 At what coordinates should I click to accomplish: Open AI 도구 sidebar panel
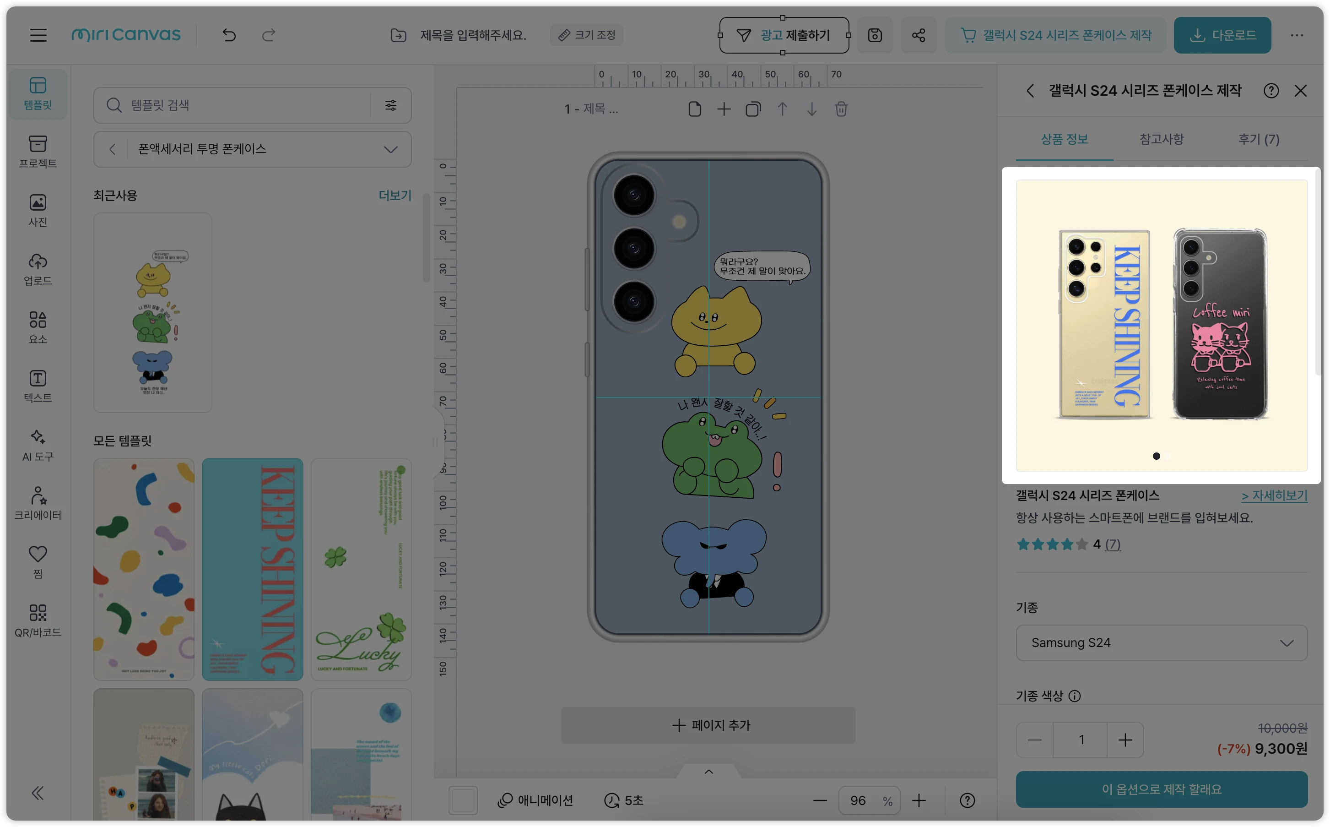(x=38, y=444)
